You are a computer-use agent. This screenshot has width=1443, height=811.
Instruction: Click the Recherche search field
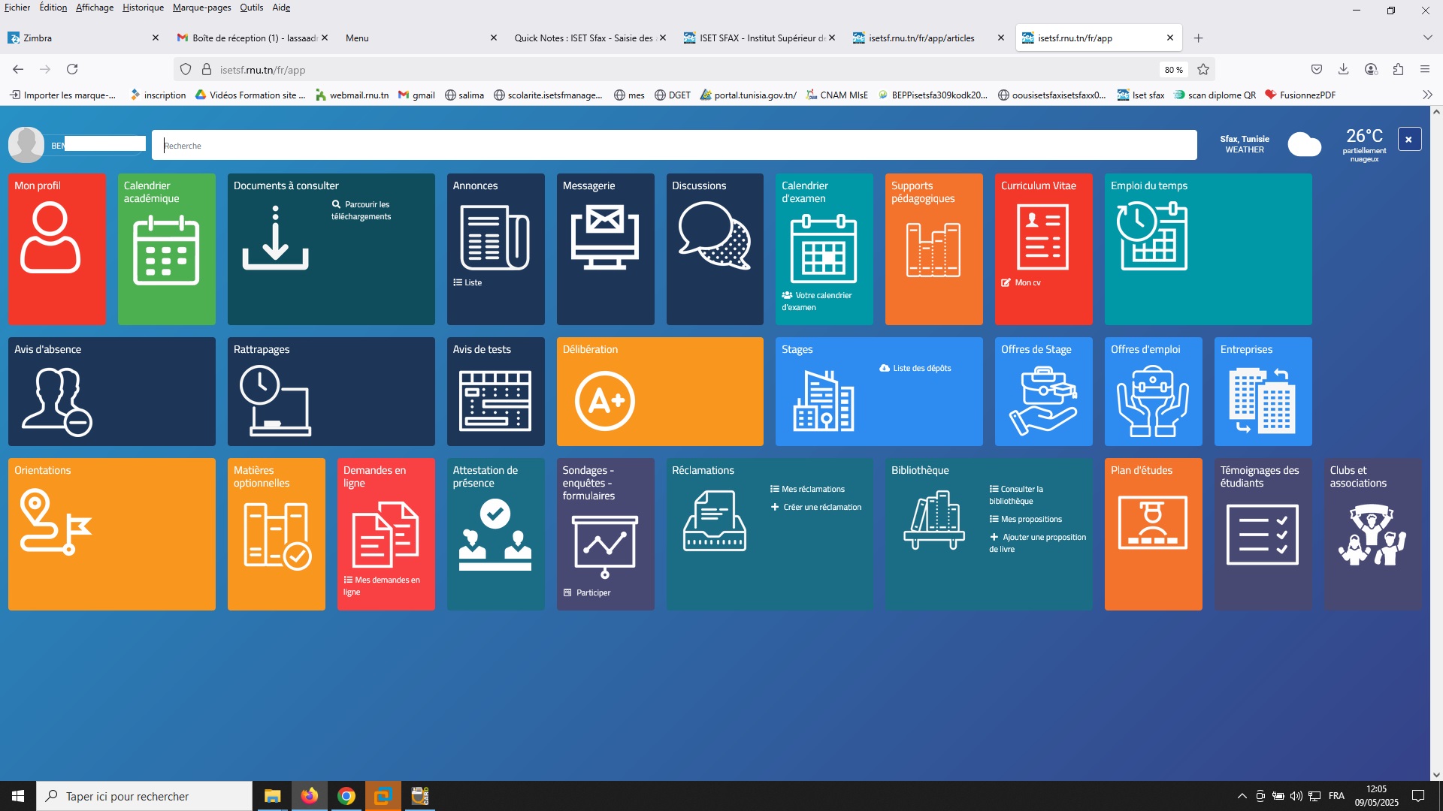coord(673,146)
